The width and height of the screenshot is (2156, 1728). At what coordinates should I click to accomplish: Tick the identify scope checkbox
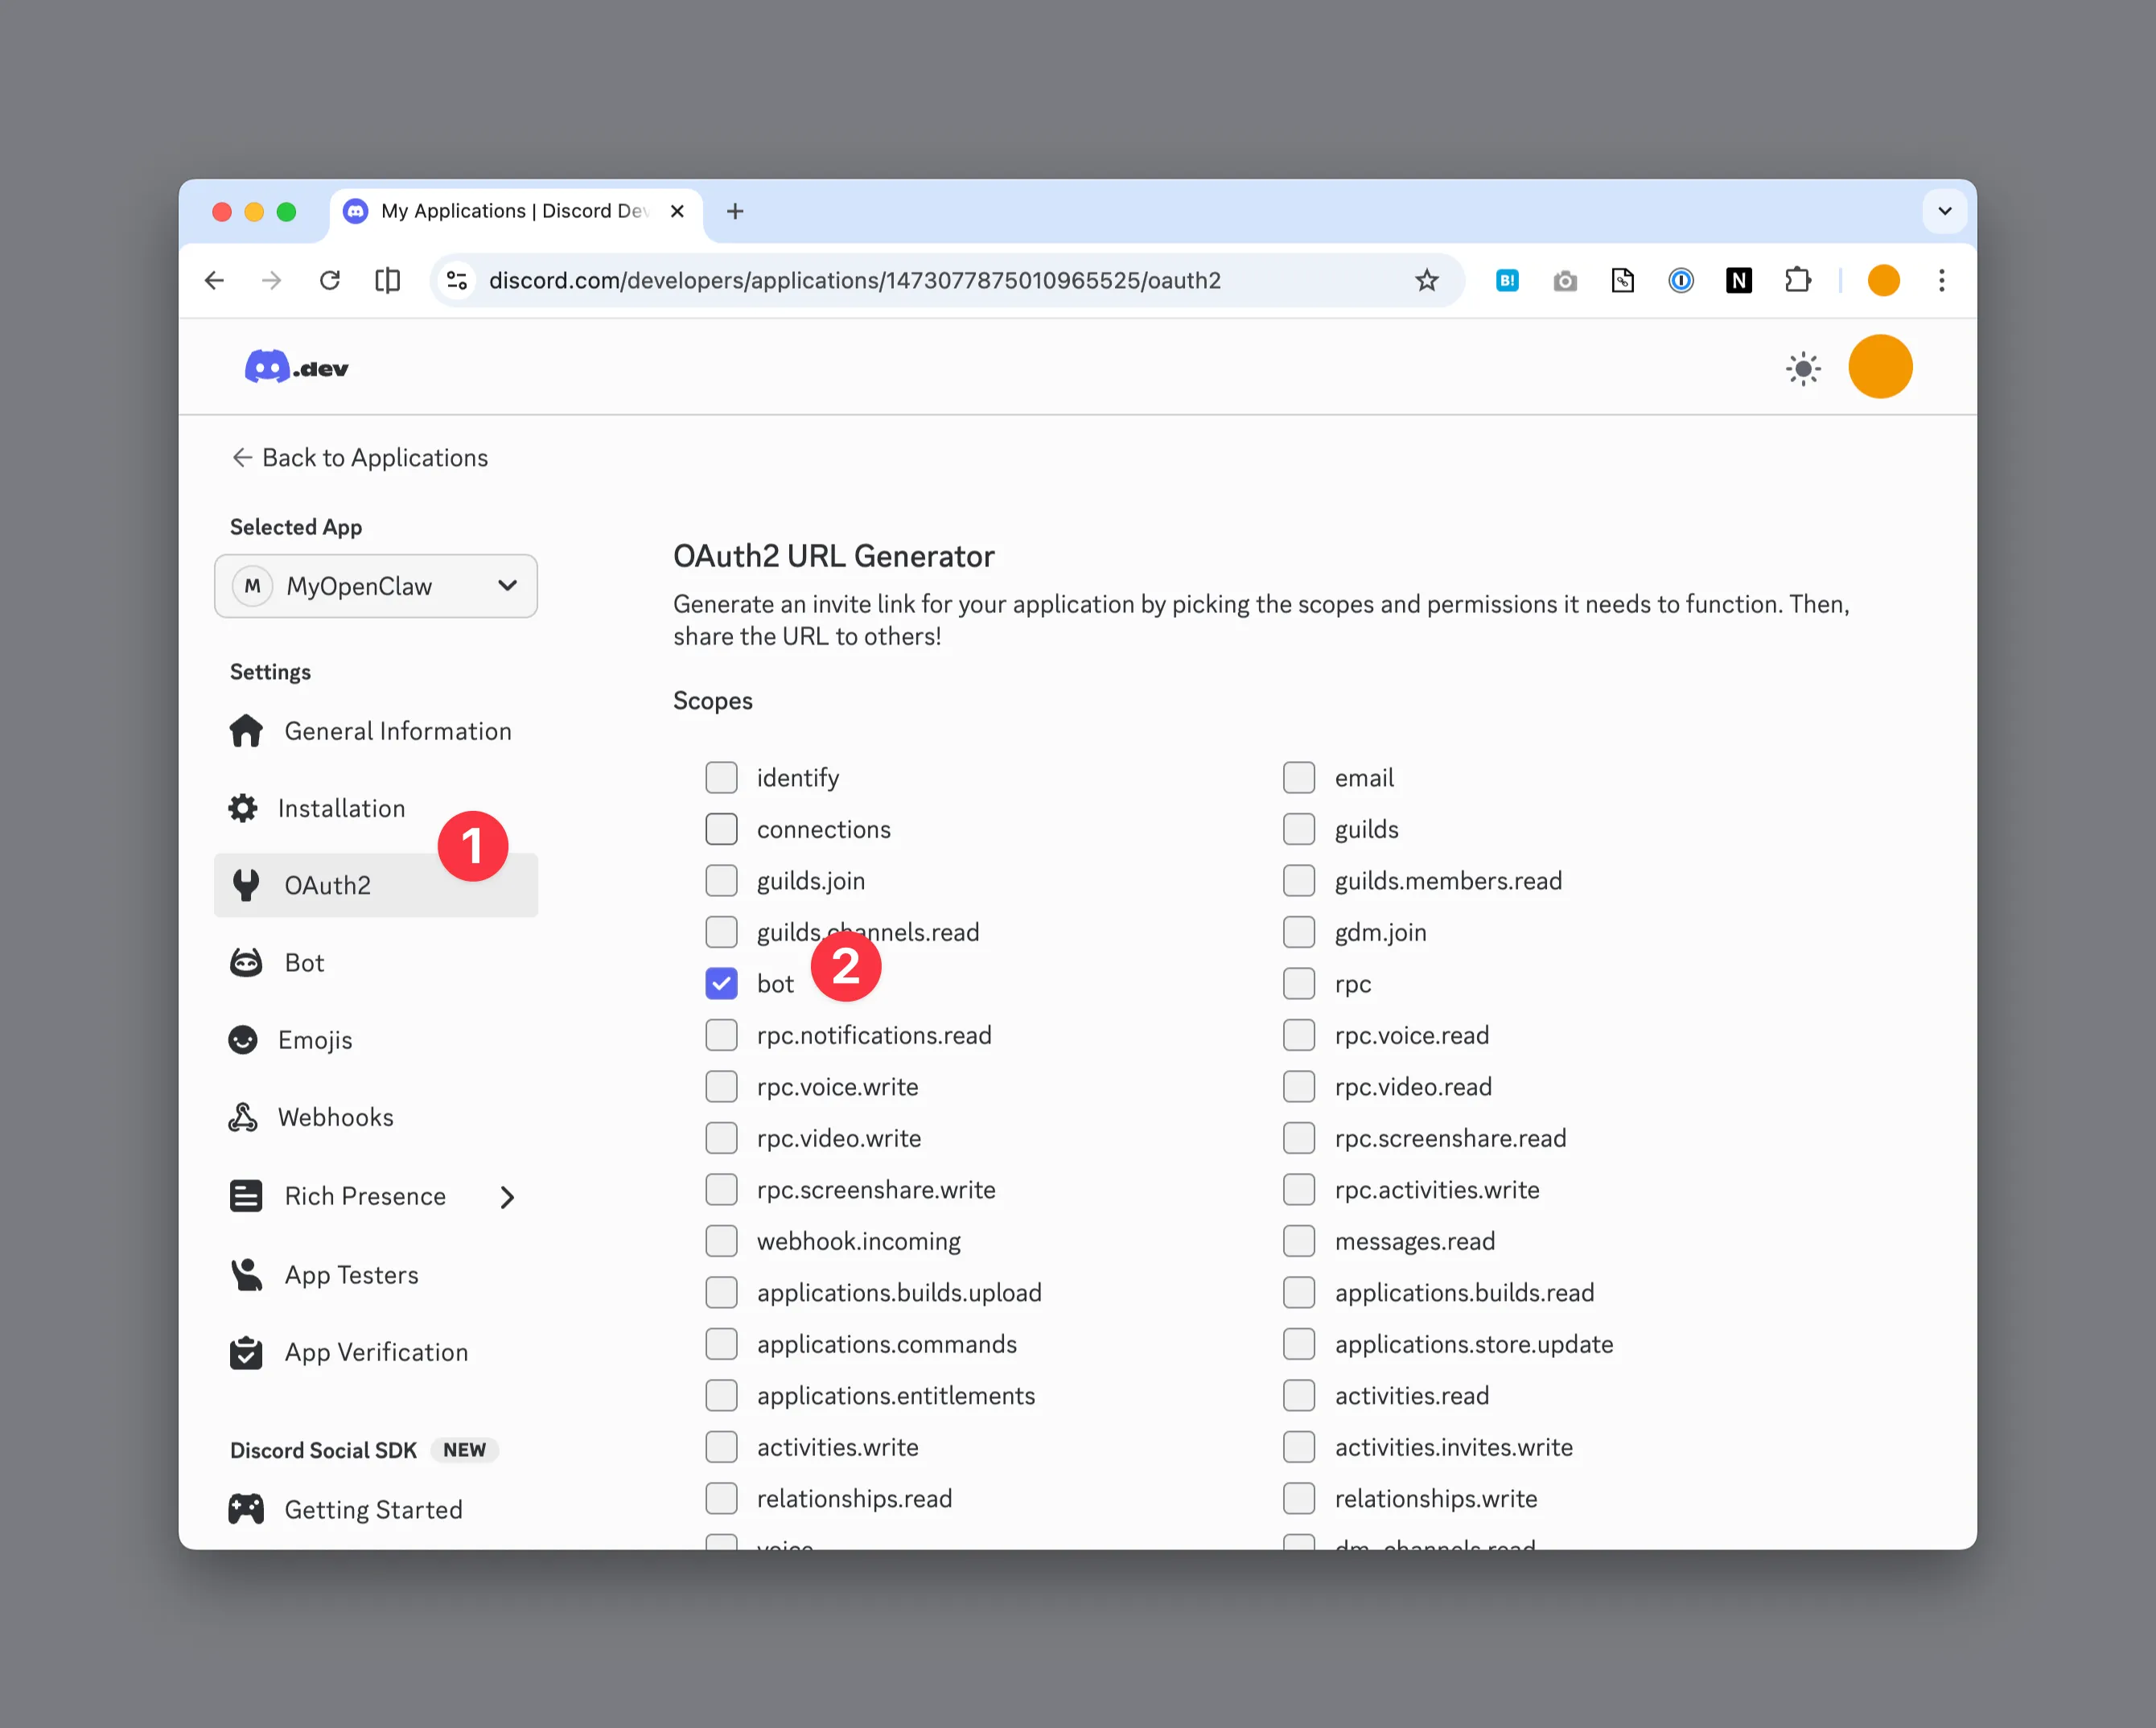(x=721, y=777)
